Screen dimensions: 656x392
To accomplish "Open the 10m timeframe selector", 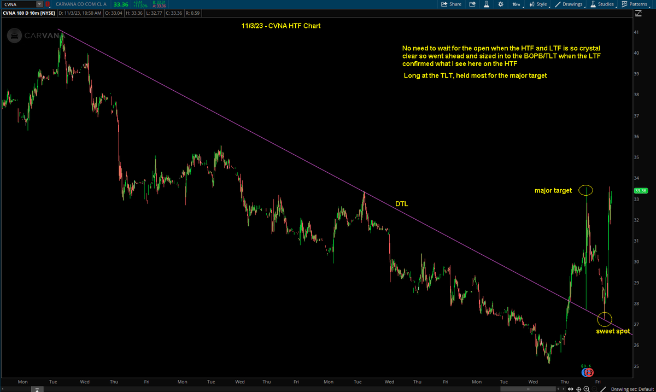I will pyautogui.click(x=516, y=4).
